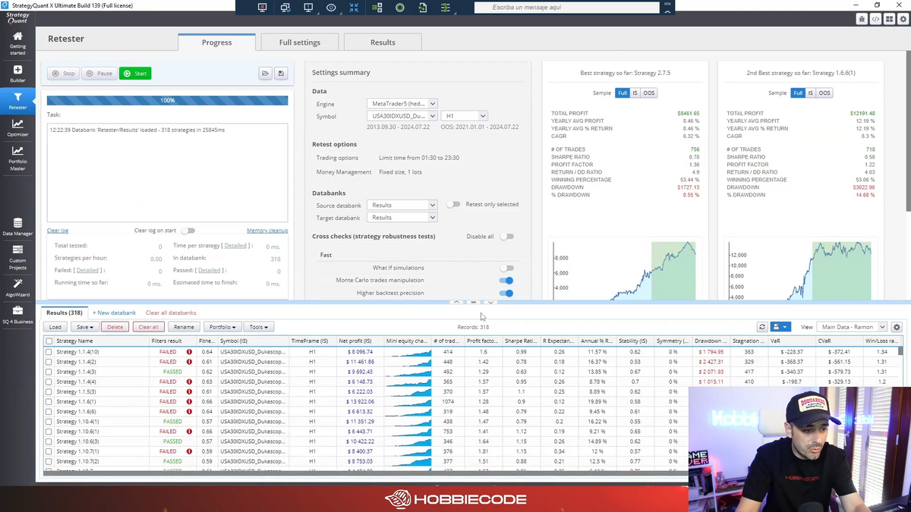Click the Escriba un mensaje aqui field
The image size is (911, 512).
coord(567,8)
